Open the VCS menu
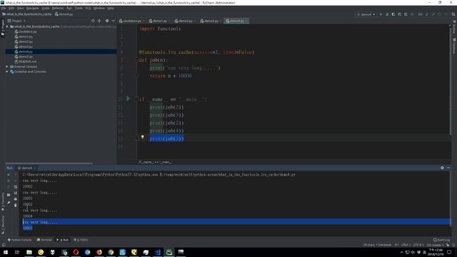Image resolution: width=457 pixels, height=257 pixels. pyautogui.click(x=88, y=8)
